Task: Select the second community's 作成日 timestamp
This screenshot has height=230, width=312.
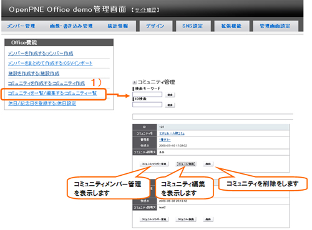Action: click(173, 201)
